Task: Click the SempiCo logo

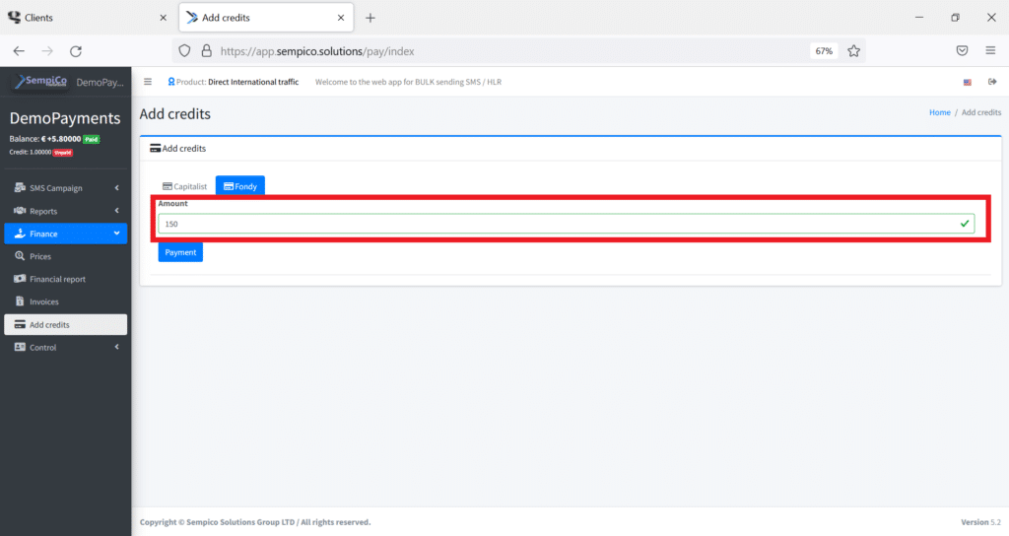Action: point(40,82)
